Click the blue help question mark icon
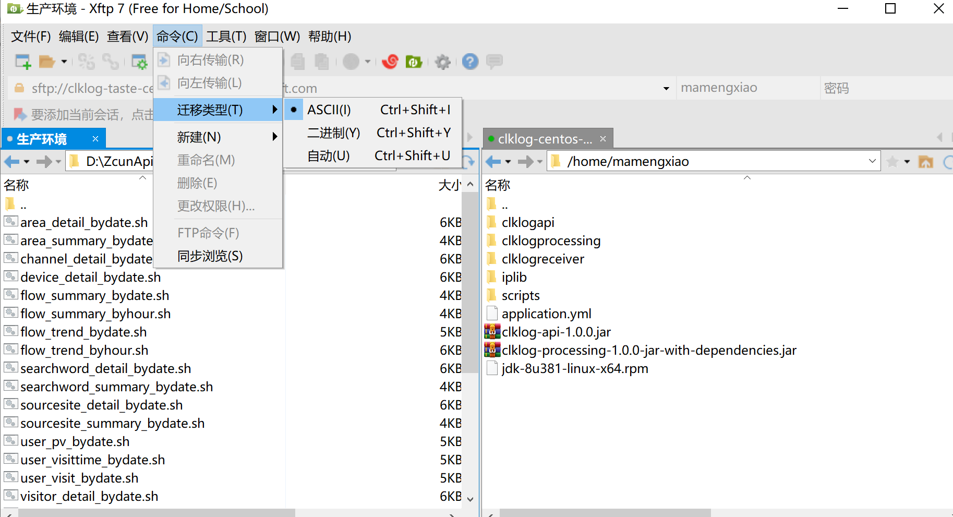 pos(470,62)
